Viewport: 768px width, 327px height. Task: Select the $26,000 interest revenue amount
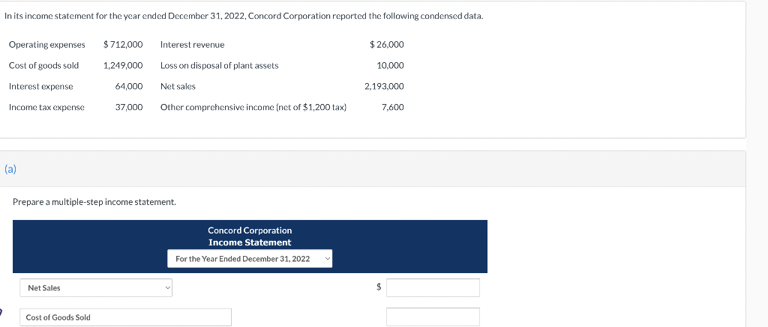click(x=387, y=45)
